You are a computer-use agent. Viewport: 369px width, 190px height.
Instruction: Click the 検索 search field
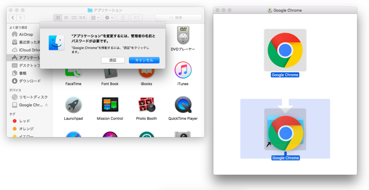click(x=179, y=18)
